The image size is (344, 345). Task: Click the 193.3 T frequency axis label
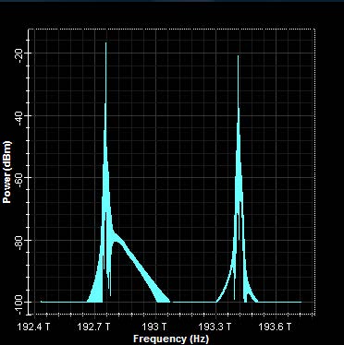(x=215, y=327)
